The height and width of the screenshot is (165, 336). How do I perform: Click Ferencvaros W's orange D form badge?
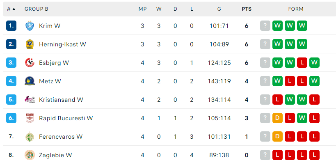[x=278, y=137]
